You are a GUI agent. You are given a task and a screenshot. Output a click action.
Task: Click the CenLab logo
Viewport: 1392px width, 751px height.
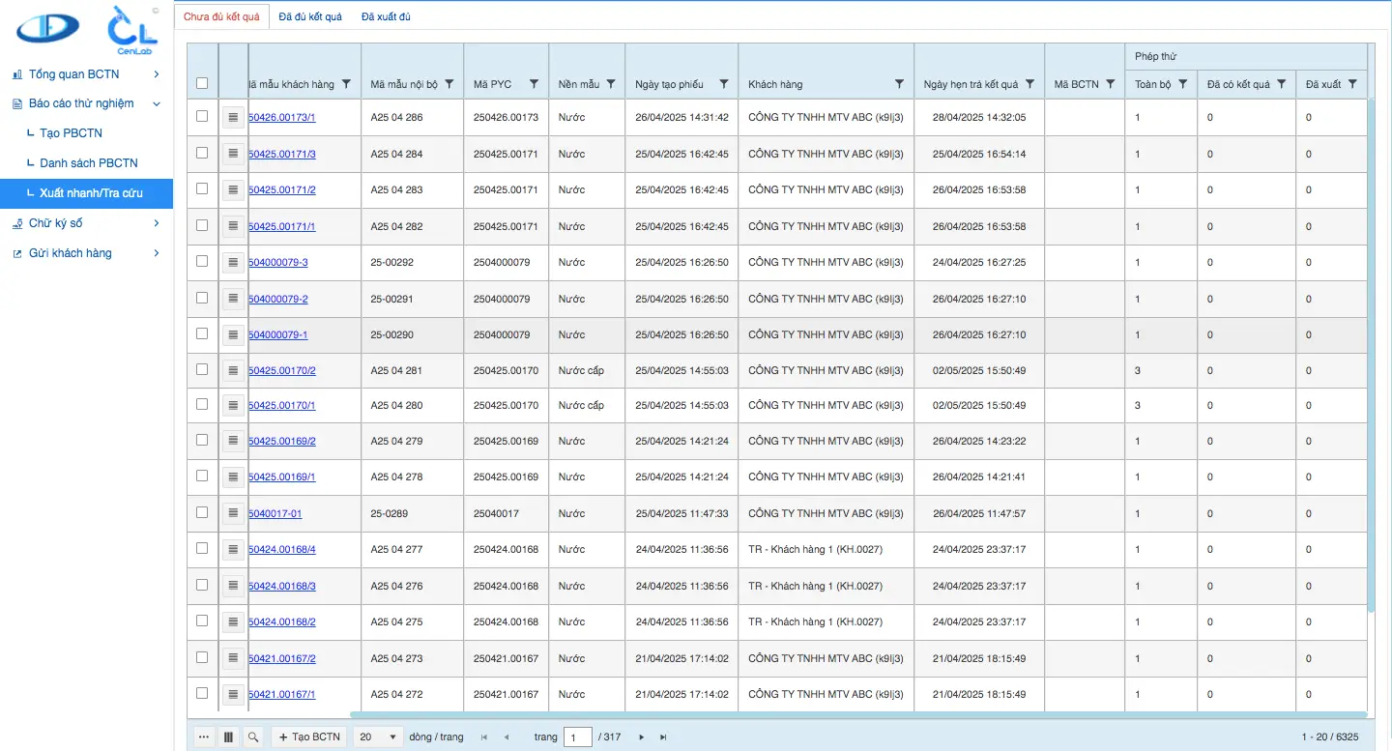point(134,29)
